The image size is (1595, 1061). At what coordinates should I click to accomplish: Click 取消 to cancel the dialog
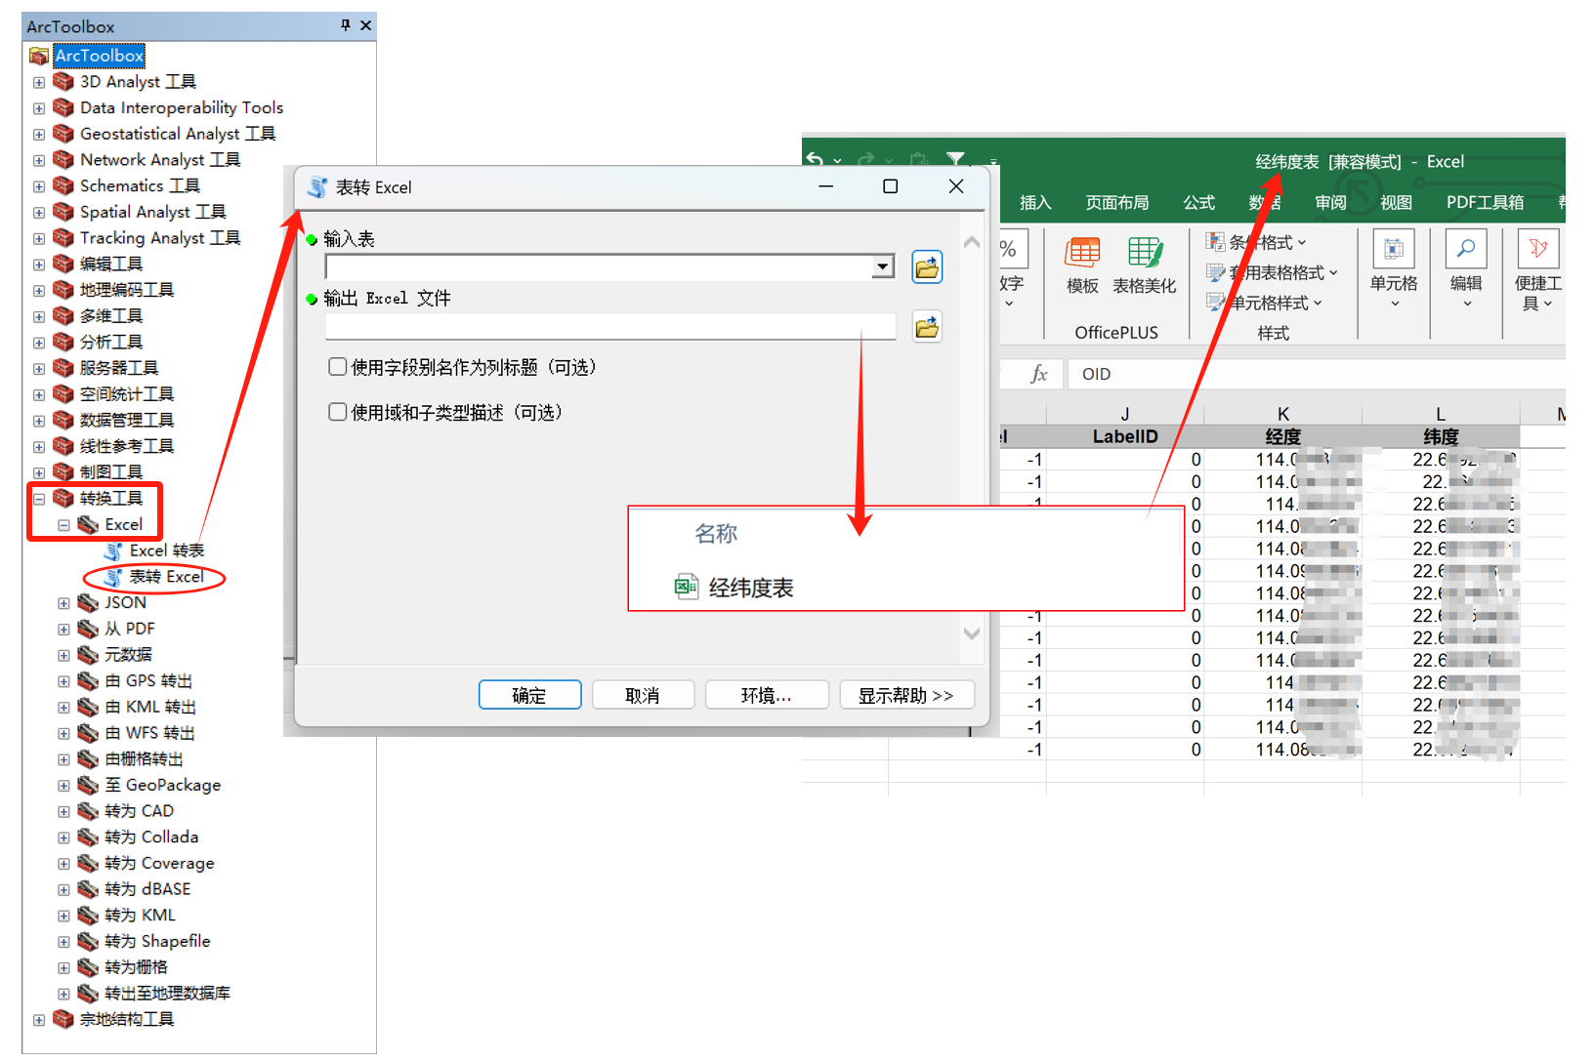(x=643, y=695)
